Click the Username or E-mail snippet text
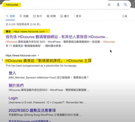The width and height of the screenshot is (135, 122). pos(47,102)
